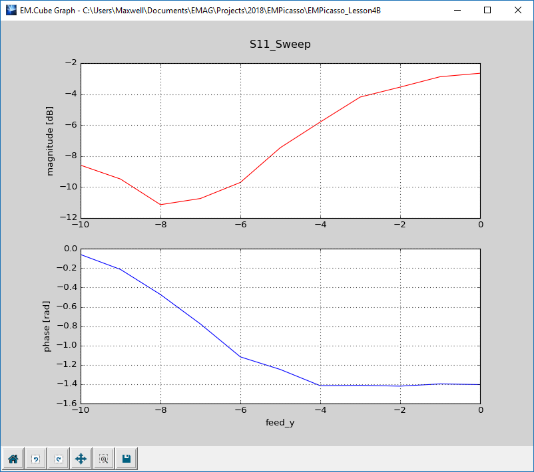
Task: Click the red magnitude curve
Action: (x=280, y=147)
